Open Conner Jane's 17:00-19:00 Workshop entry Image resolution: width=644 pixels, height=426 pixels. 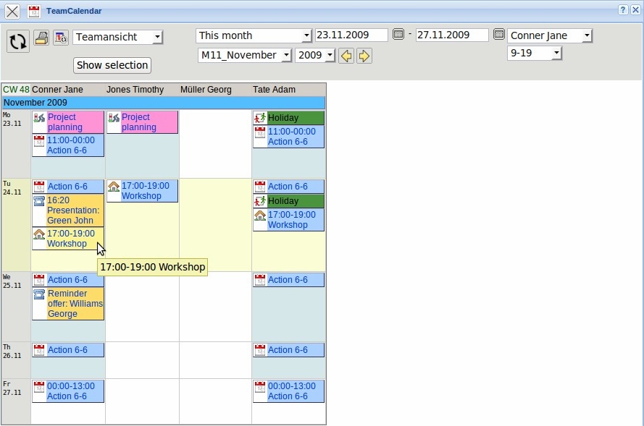tap(68, 239)
